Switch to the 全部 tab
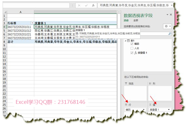Screen dimensions: 186x126 coord(136,21)
